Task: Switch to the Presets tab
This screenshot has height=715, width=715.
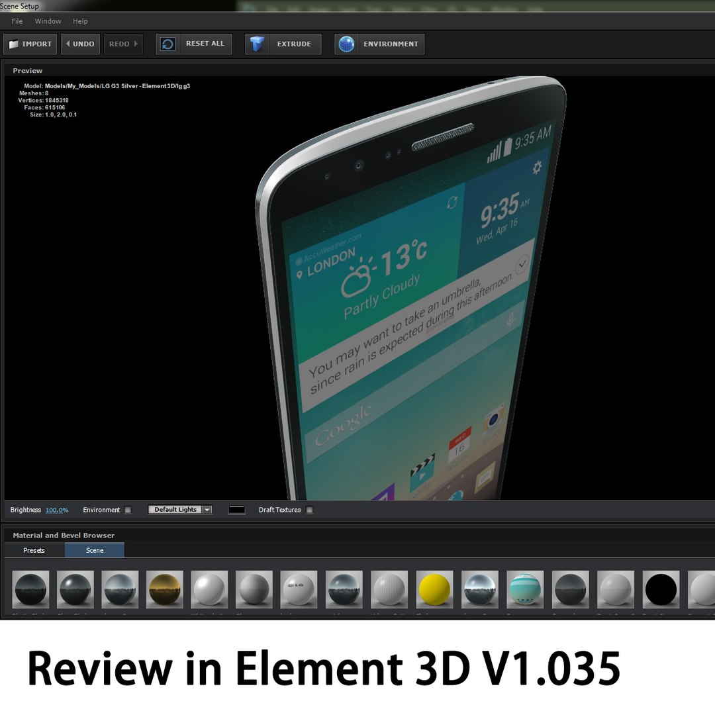Action: point(34,550)
